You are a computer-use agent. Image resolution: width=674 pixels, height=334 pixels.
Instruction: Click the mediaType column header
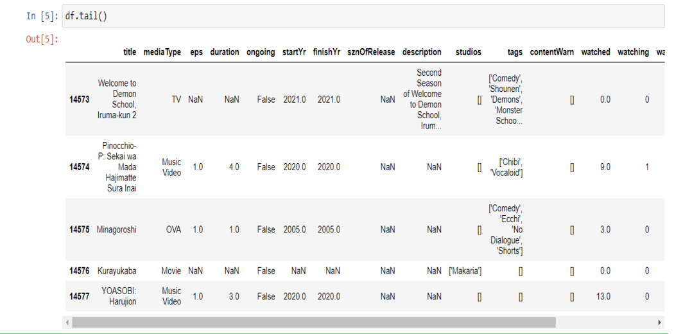pos(162,52)
